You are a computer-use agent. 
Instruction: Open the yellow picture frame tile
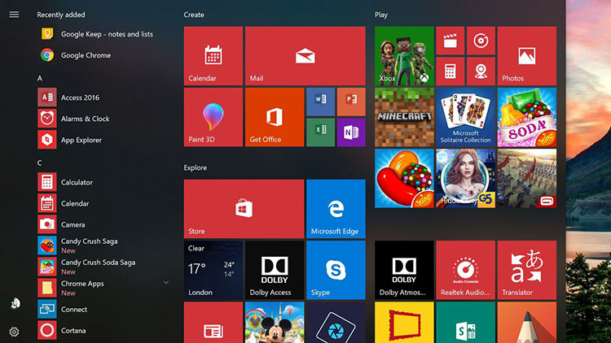pos(404,323)
